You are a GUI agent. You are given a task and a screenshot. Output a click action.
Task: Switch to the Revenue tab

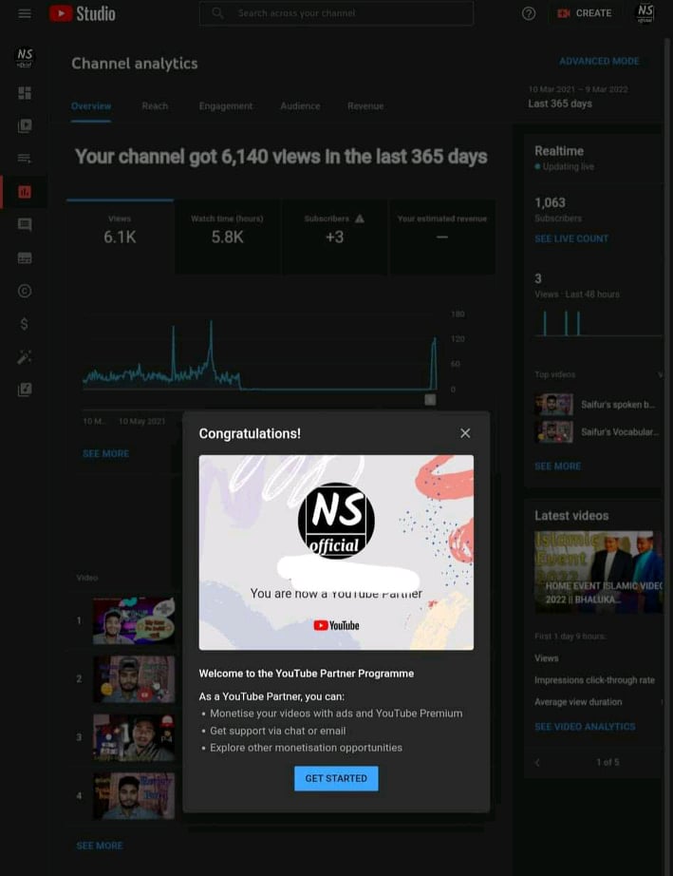click(x=365, y=106)
